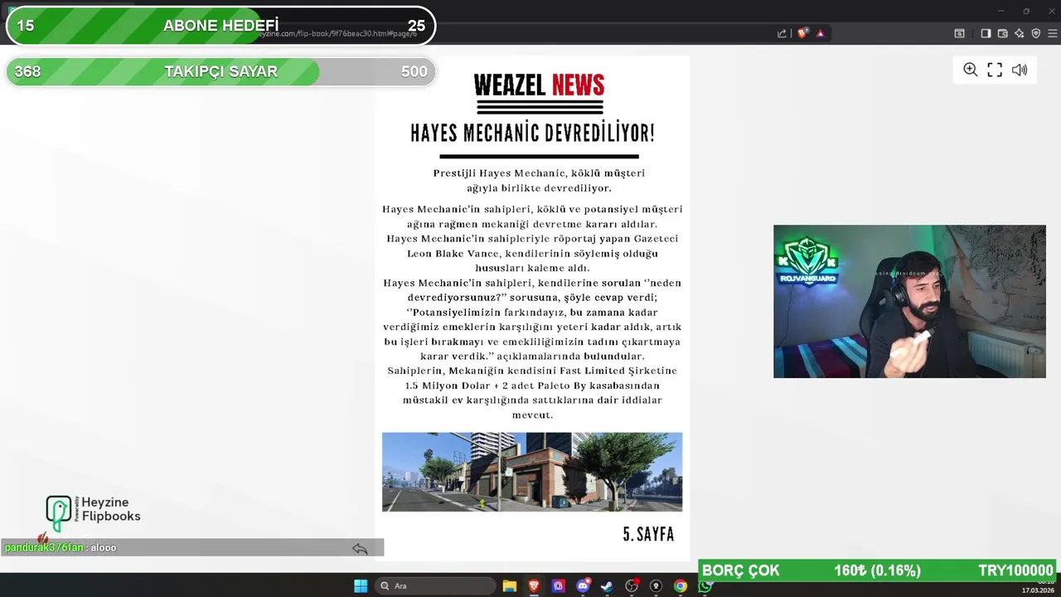Click the back arrow below flipbook
This screenshot has width=1061, height=597.
point(359,548)
